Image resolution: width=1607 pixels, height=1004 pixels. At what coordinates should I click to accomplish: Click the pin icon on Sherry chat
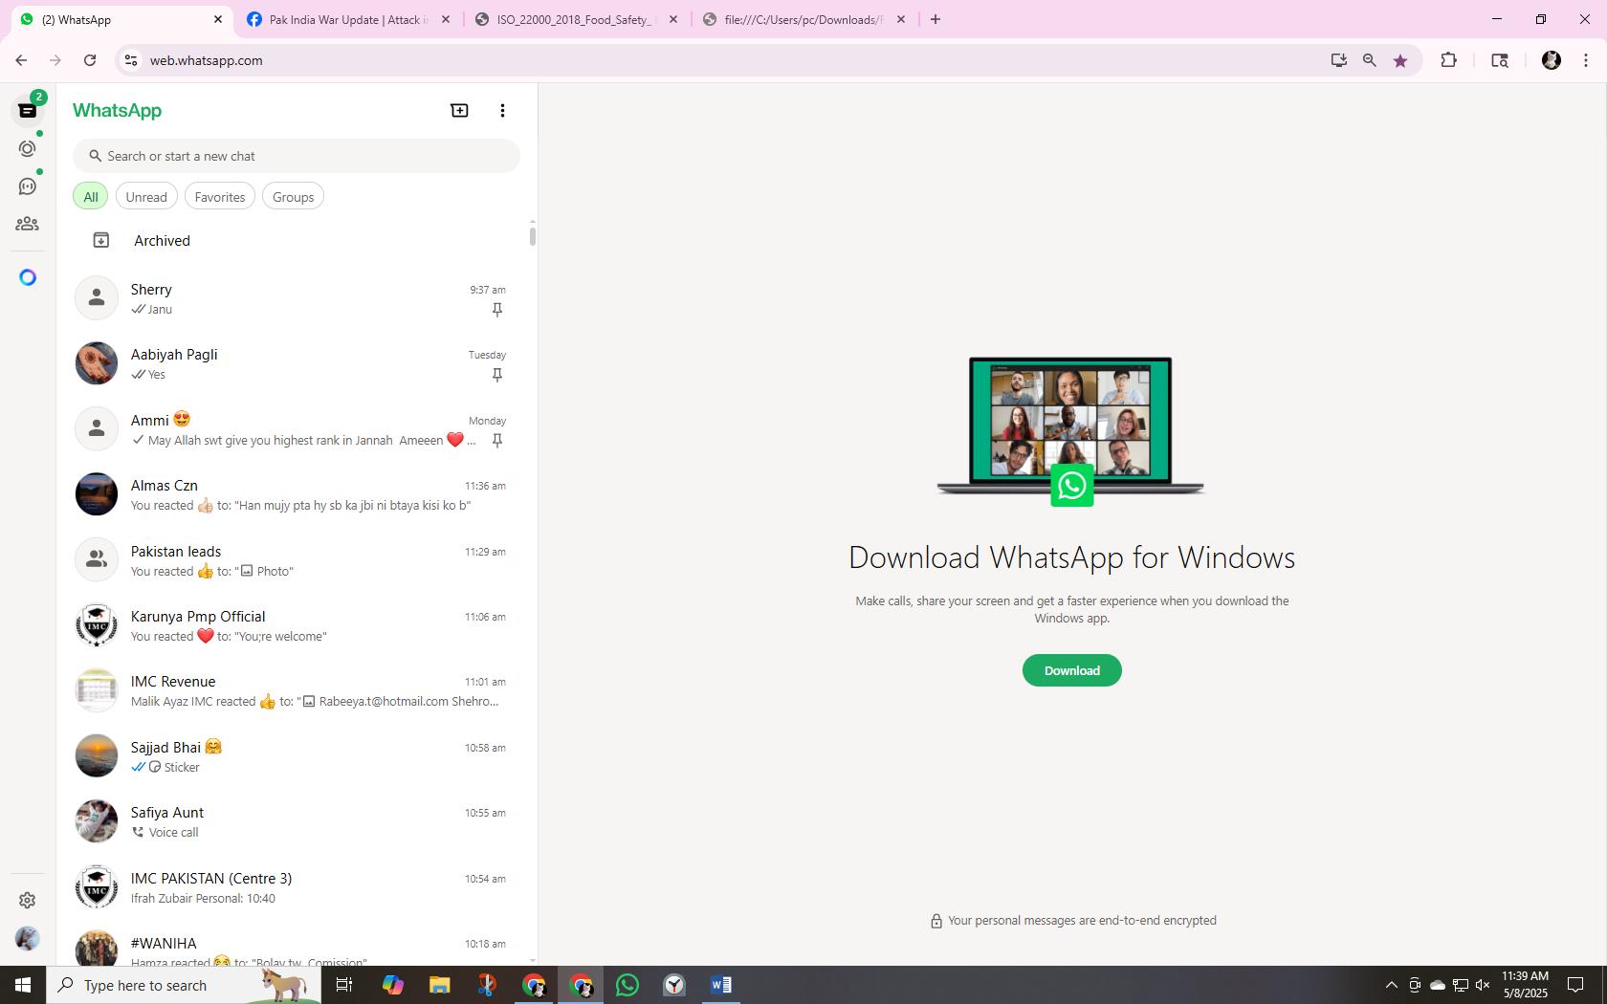tap(497, 310)
